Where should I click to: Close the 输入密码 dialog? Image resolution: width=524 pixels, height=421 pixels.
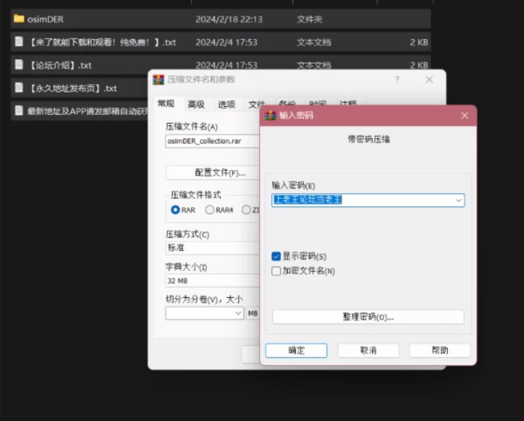coord(465,116)
